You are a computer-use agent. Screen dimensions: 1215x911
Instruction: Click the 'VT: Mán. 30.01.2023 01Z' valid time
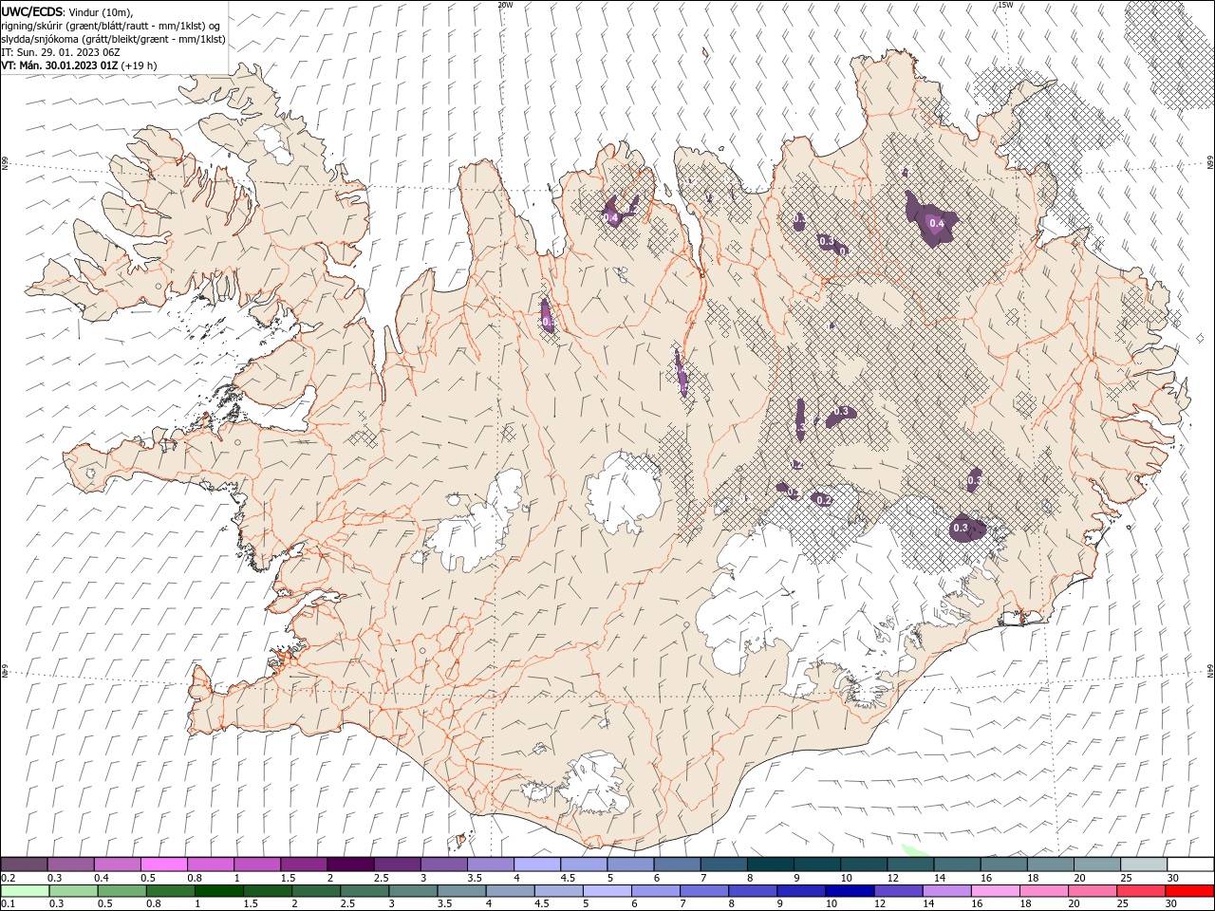pos(60,65)
